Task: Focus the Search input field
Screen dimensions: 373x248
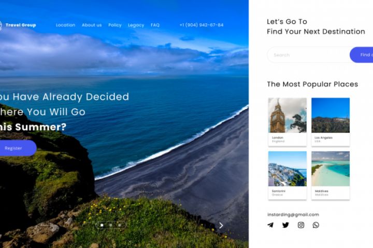Action: pyautogui.click(x=309, y=55)
